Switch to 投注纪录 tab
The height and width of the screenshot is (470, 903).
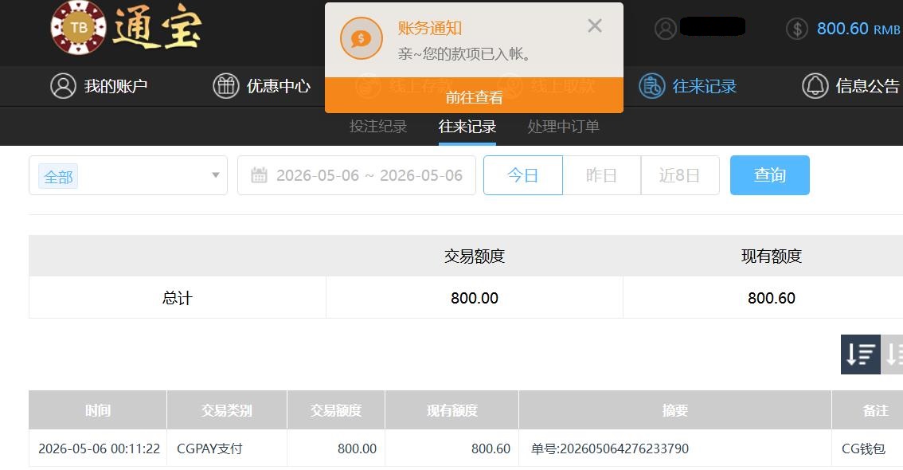pyautogui.click(x=377, y=126)
